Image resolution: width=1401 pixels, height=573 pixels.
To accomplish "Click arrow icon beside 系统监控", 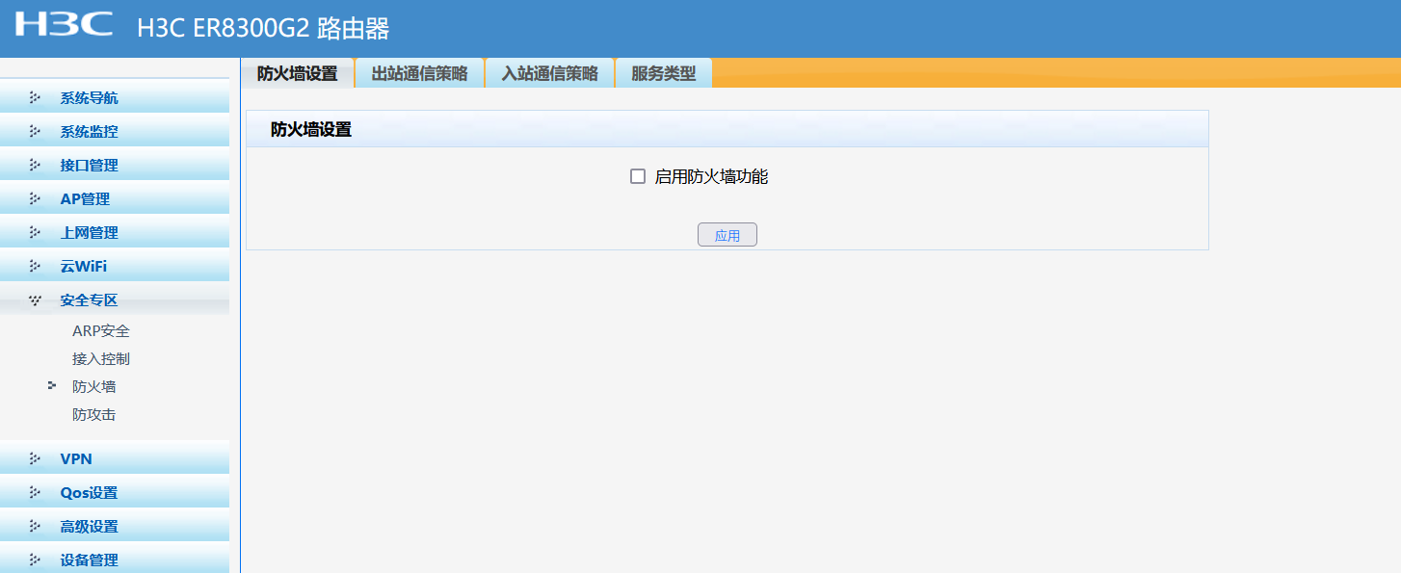I will click(36, 131).
